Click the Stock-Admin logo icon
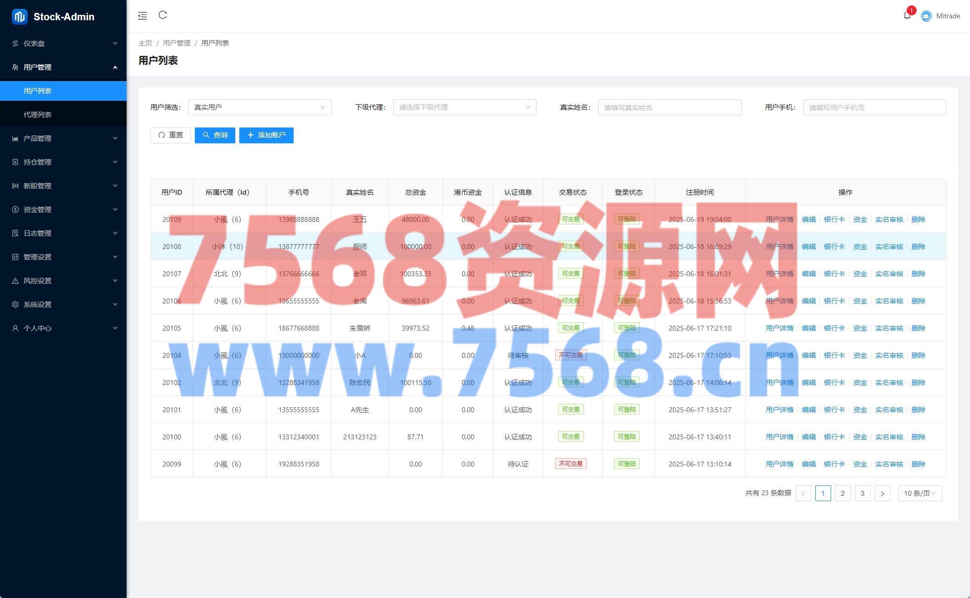 click(19, 17)
